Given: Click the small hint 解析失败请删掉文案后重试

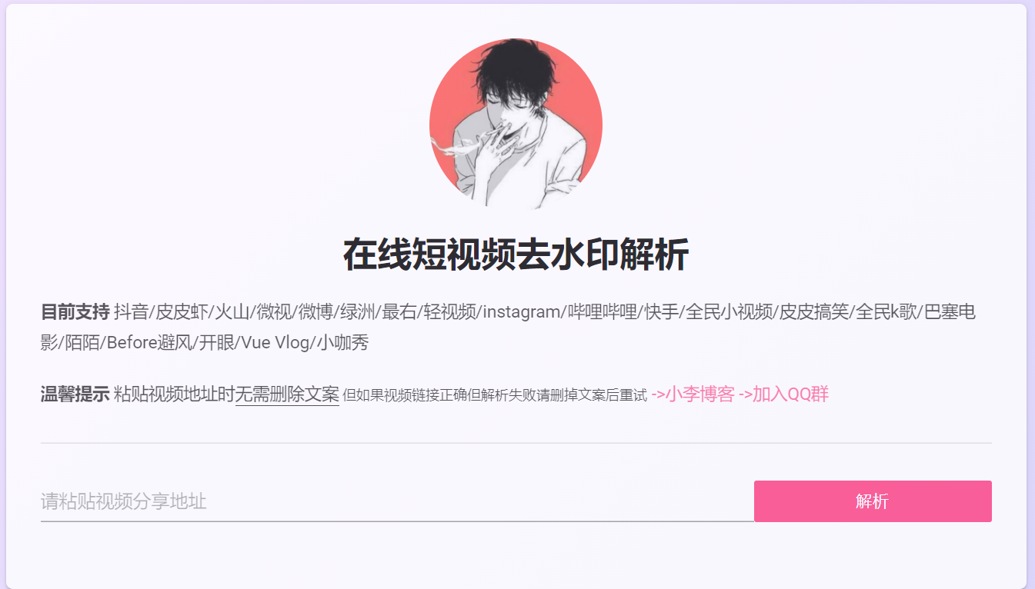Looking at the screenshot, I should pyautogui.click(x=563, y=395).
